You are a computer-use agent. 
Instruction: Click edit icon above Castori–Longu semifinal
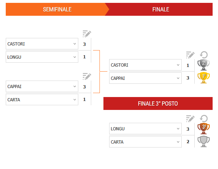[87, 34]
